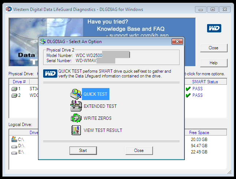Select the C:\ logical drive icon
The image size is (236, 179).
tap(14, 140)
